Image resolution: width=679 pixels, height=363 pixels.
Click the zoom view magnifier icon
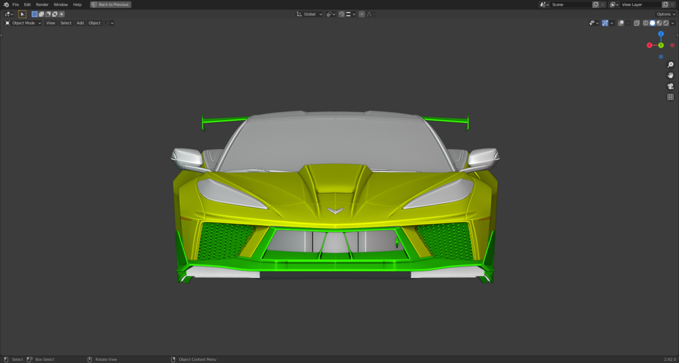click(x=670, y=65)
